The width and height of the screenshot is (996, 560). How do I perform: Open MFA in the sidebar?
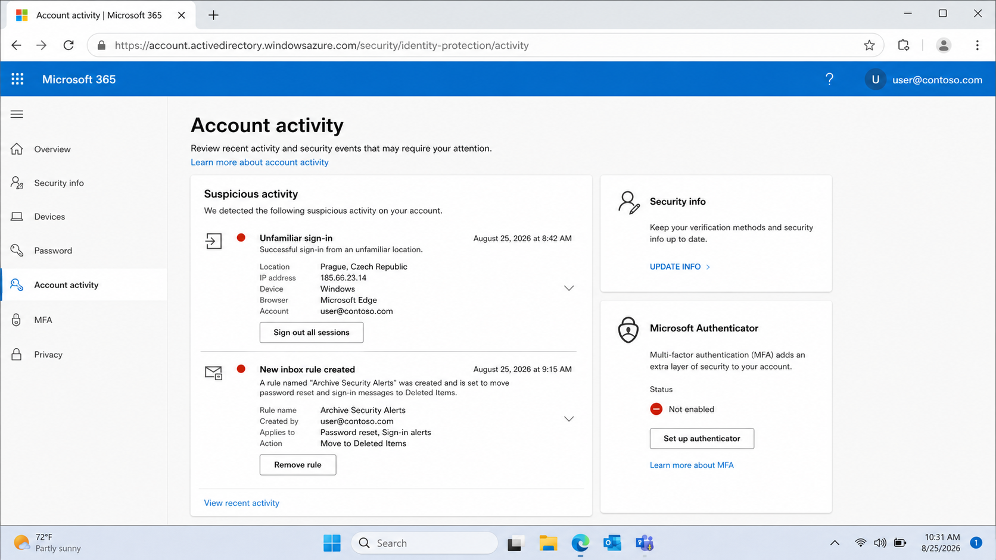pos(84,320)
